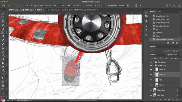Select the Magic Wand tool
182x102 pixels.
(x=3, y=25)
